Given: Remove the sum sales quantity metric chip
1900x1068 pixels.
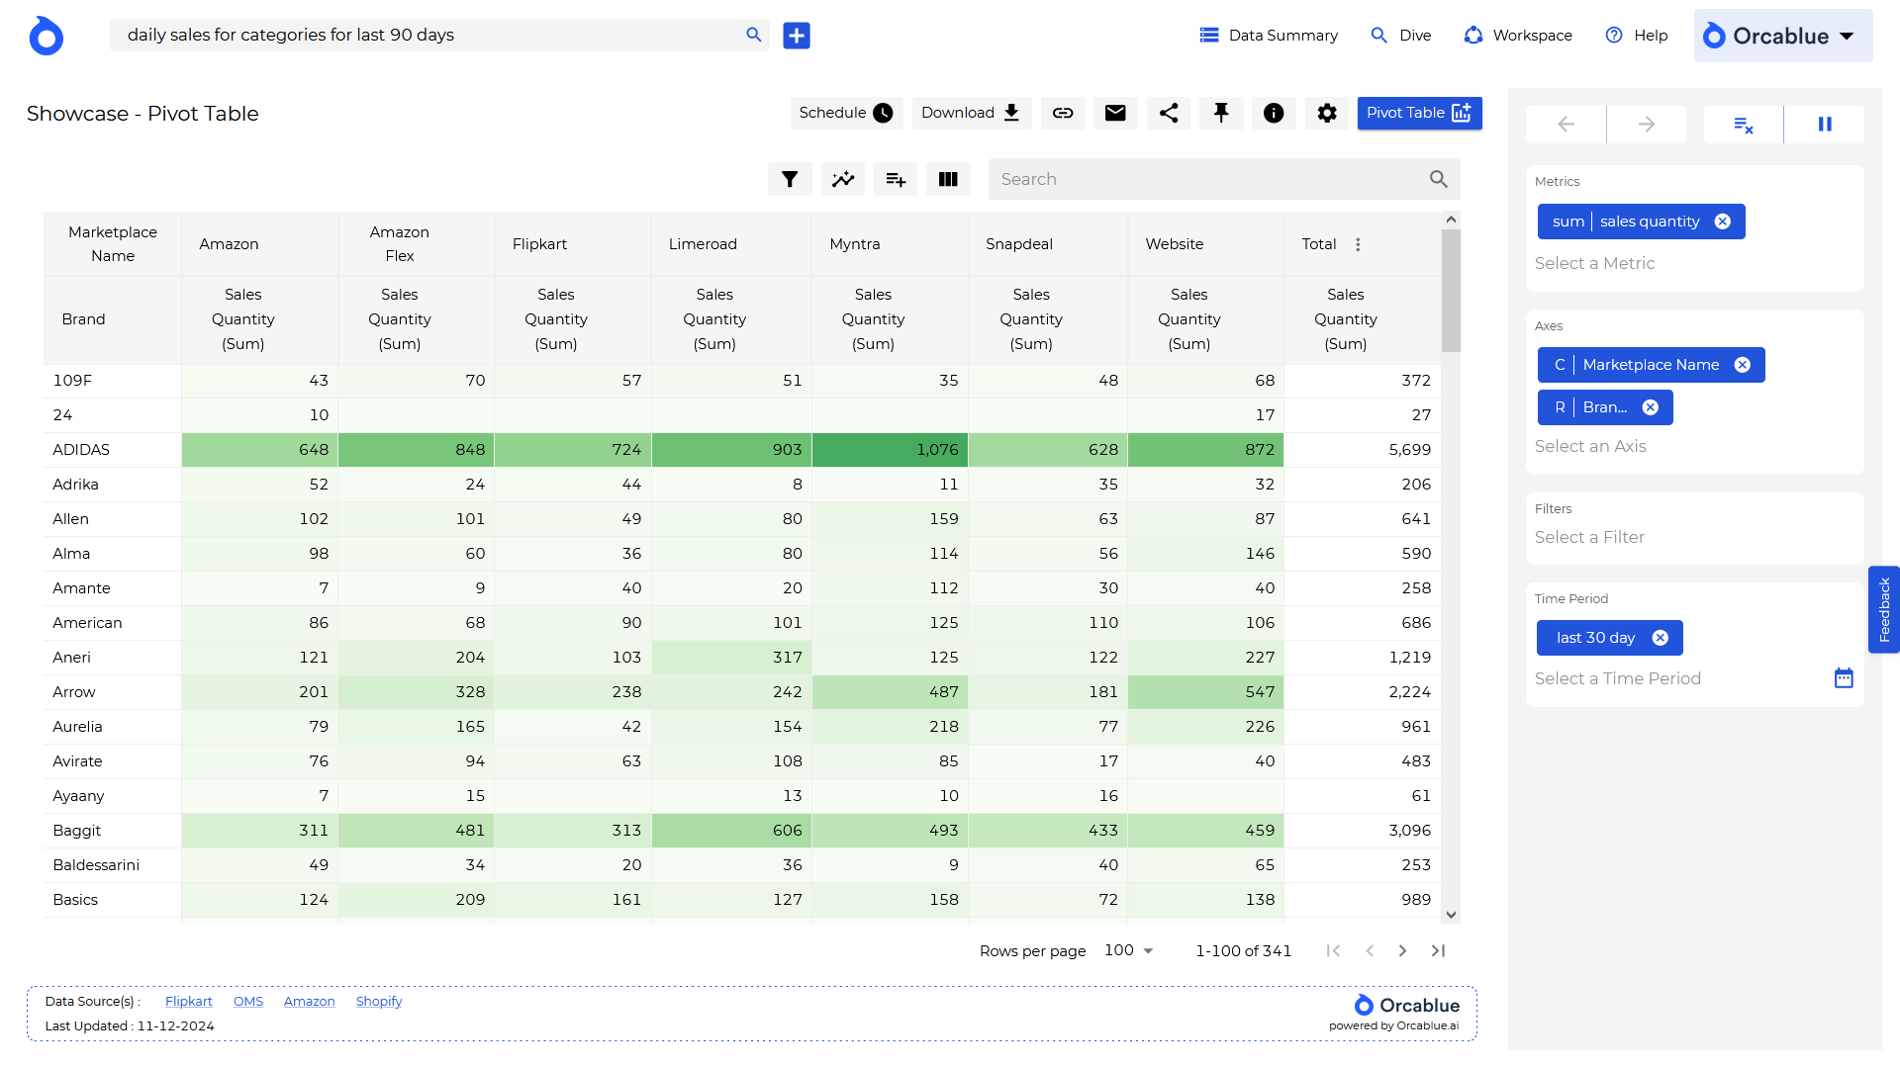Looking at the screenshot, I should (x=1723, y=222).
